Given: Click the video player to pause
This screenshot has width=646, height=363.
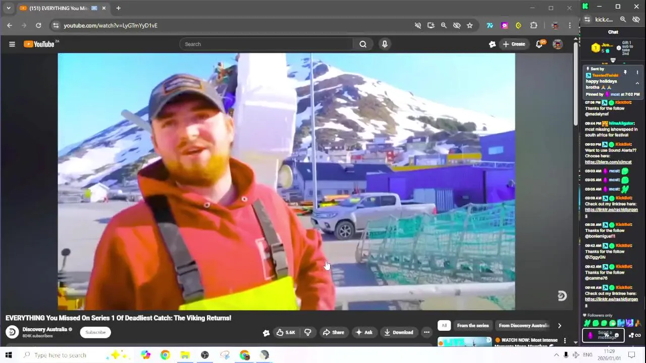Looking at the screenshot, I should click(286, 181).
